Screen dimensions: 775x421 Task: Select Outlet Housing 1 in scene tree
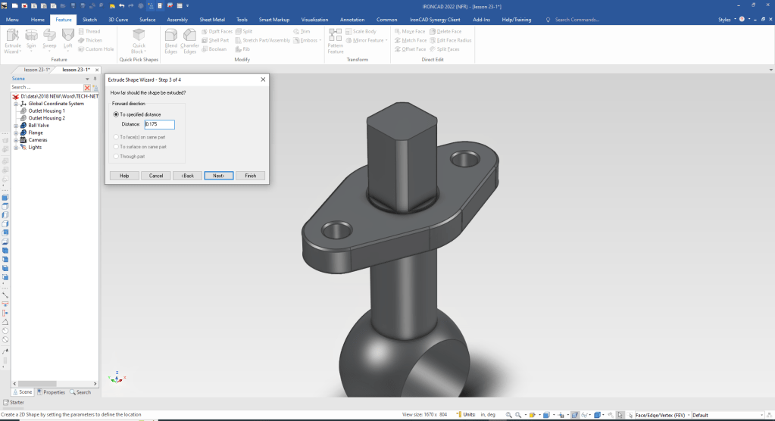pyautogui.click(x=46, y=111)
